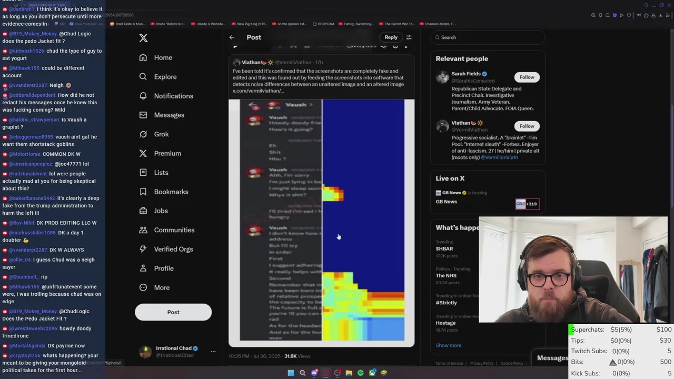Open the BlueStacks icon on taskbar
Image resolution: width=674 pixels, height=379 pixels.
[x=384, y=373]
